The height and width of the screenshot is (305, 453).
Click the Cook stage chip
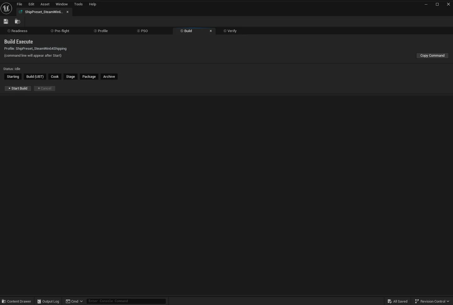point(55,77)
